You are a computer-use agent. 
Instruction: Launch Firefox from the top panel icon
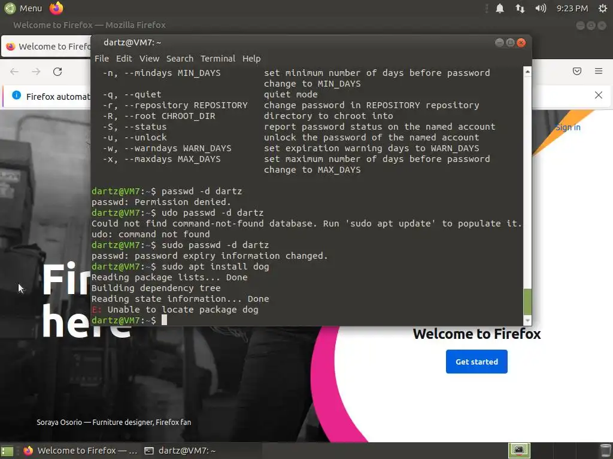tap(56, 8)
